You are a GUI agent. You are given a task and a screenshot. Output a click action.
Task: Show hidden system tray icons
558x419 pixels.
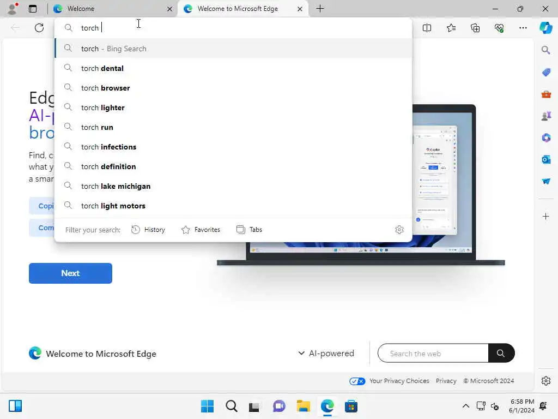pos(465,406)
